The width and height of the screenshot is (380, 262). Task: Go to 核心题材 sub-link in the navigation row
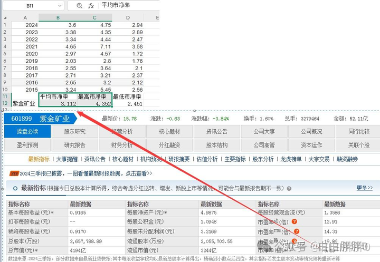tap(123, 159)
